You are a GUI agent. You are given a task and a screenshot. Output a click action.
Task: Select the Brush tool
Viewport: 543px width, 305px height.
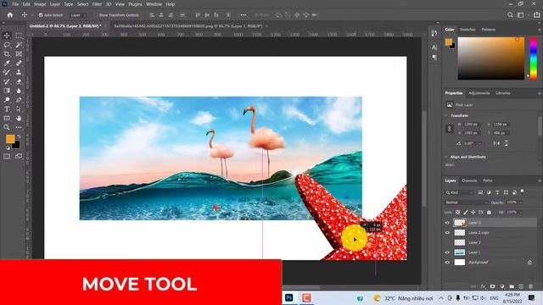click(7, 72)
